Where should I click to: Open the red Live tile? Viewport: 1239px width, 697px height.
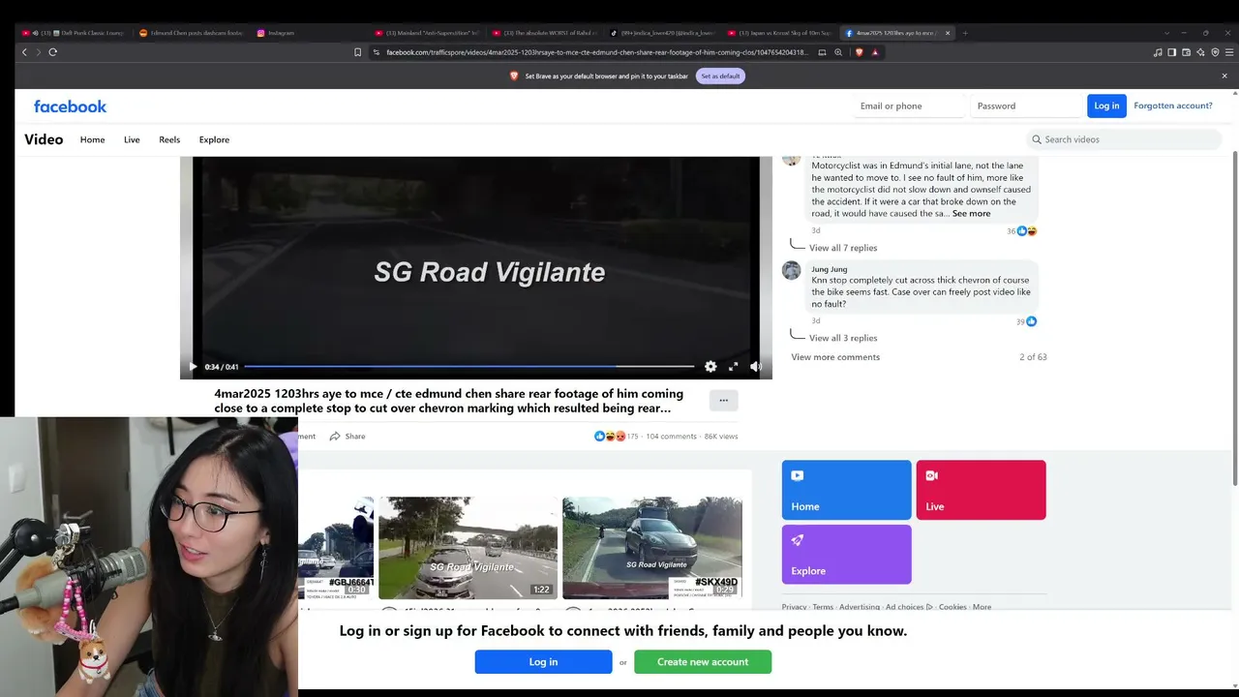click(982, 490)
